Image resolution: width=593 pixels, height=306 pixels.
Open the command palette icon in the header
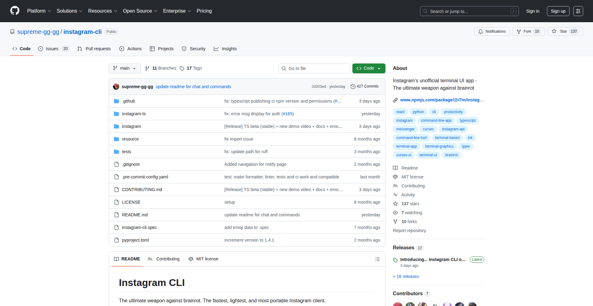[578, 11]
